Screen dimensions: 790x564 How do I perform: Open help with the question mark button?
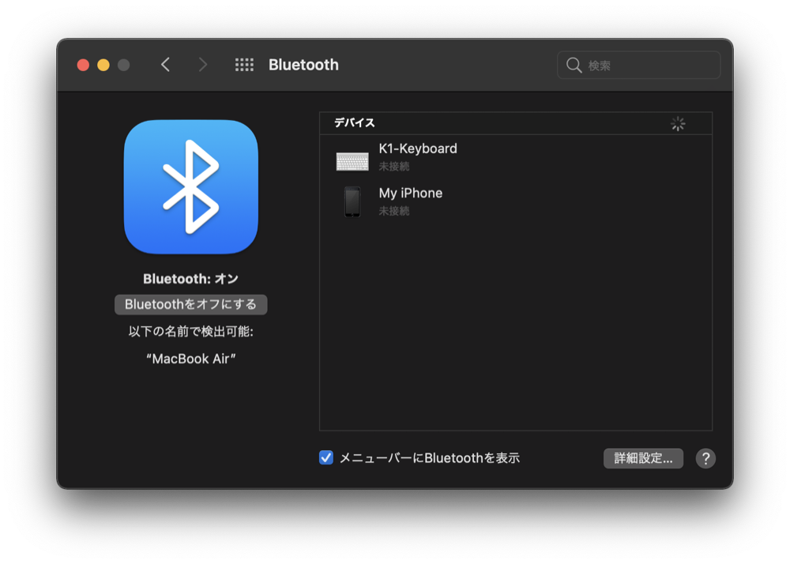pyautogui.click(x=705, y=458)
